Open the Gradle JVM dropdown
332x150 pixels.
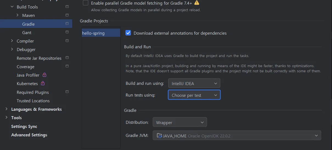(237, 136)
